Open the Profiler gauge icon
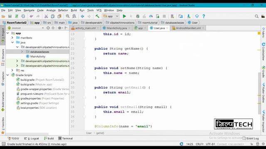This screenshot has width=266, height=149. click(151, 16)
